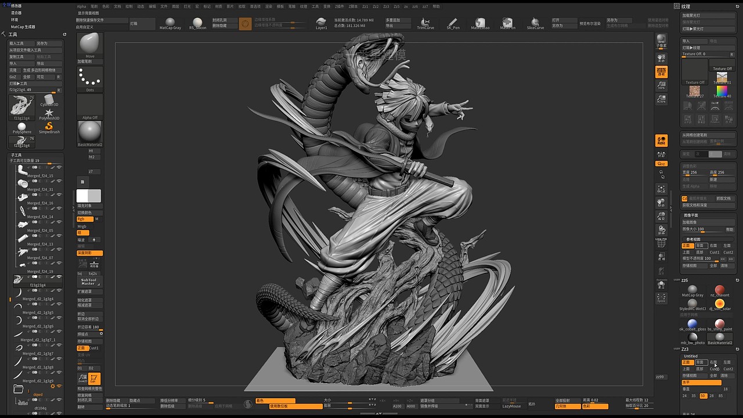Image resolution: width=743 pixels, height=418 pixels.
Task: Select the TrimCurve brush
Action: [x=425, y=23]
